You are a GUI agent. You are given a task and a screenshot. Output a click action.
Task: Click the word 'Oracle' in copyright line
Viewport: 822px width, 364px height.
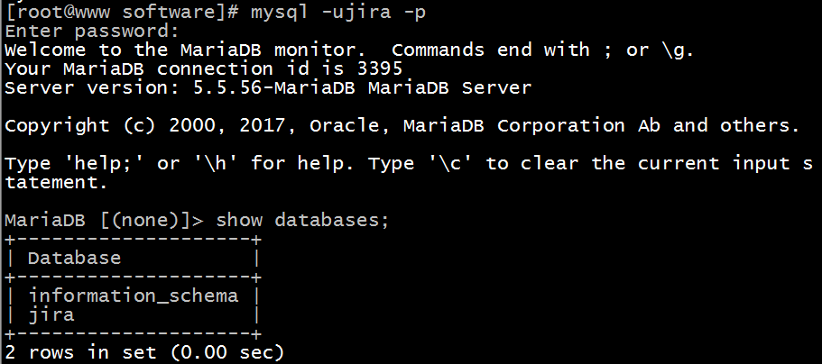(x=342, y=125)
